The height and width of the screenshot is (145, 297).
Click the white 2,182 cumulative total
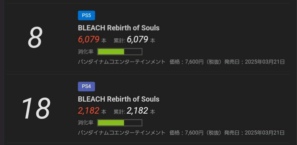click(137, 111)
